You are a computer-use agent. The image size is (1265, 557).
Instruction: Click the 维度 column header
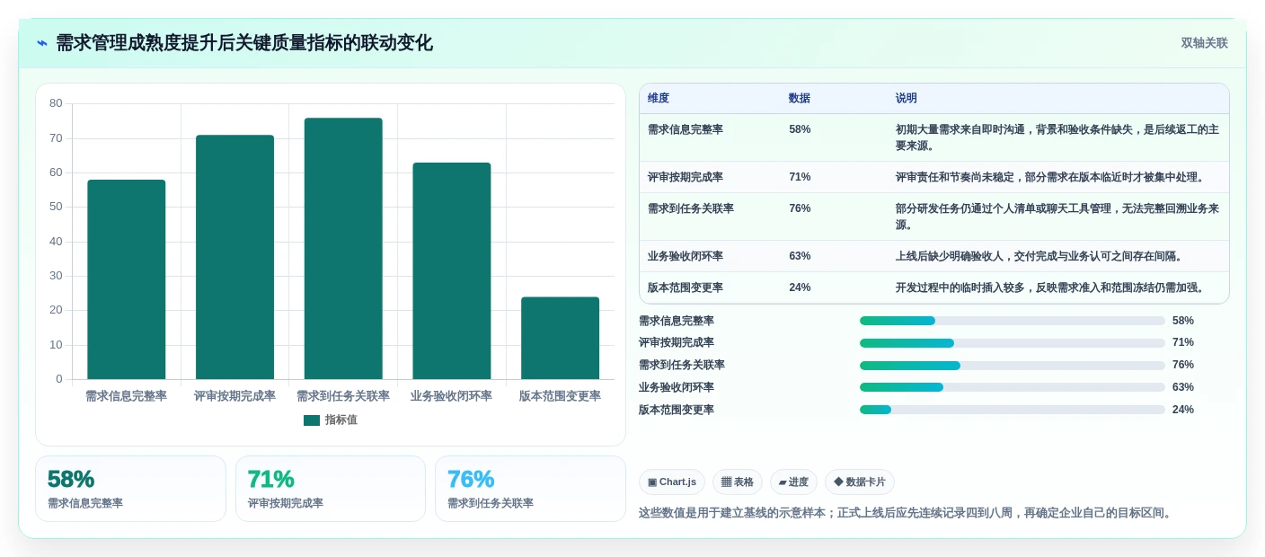click(x=659, y=99)
